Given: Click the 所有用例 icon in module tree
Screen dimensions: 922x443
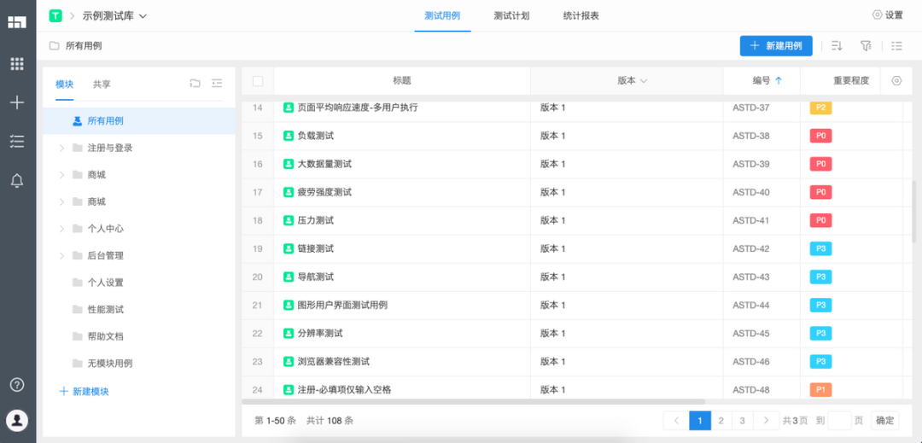Looking at the screenshot, I should 77,121.
